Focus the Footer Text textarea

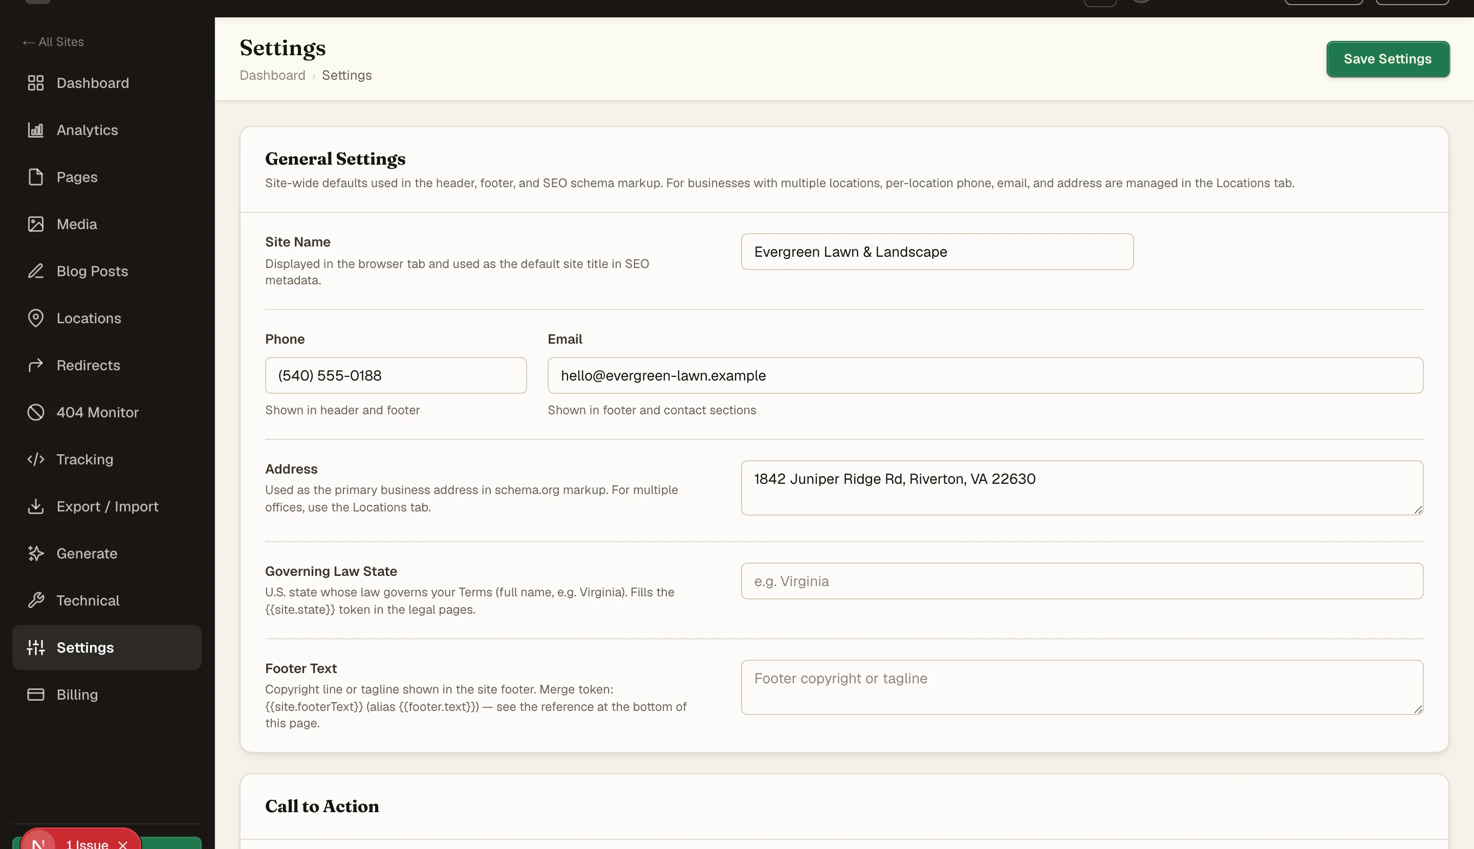(1082, 687)
